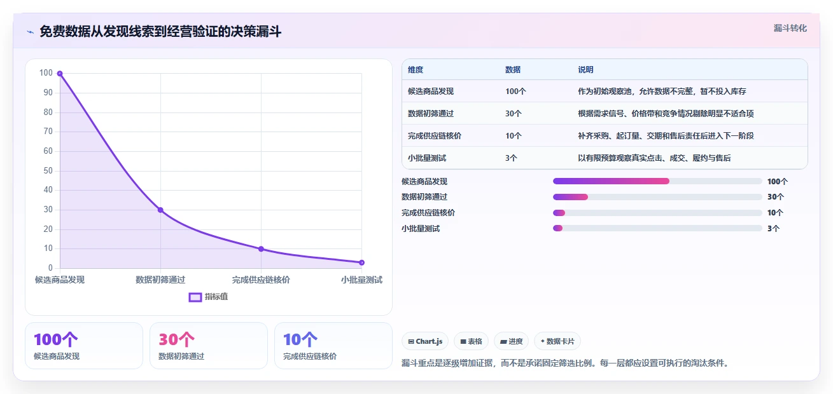Click the x-axis label 数据初筛通过
Screen dimensions: 833x394
(x=160, y=280)
